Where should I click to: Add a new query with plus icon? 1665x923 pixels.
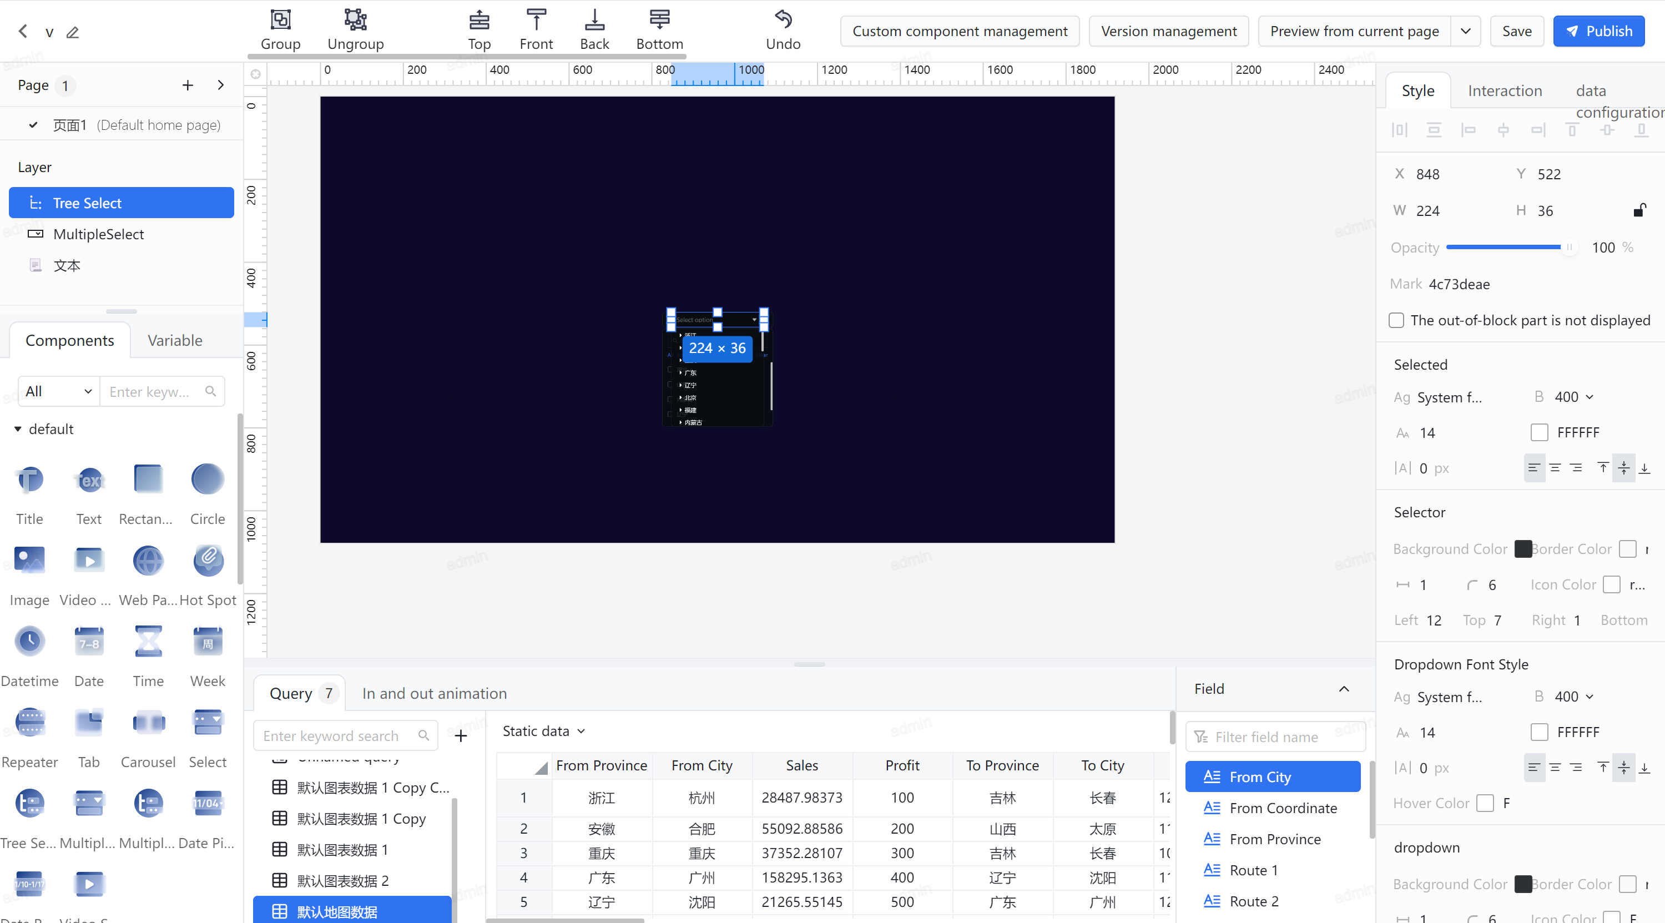click(461, 736)
